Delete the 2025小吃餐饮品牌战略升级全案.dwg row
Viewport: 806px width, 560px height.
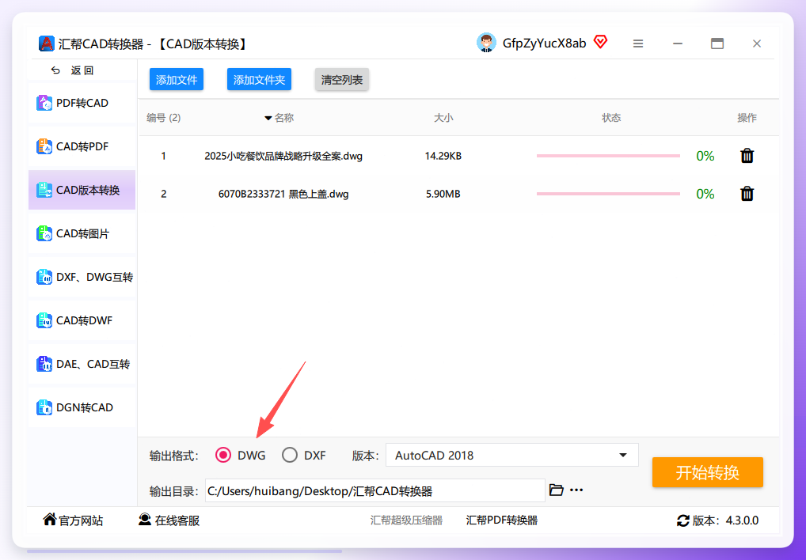coord(747,156)
